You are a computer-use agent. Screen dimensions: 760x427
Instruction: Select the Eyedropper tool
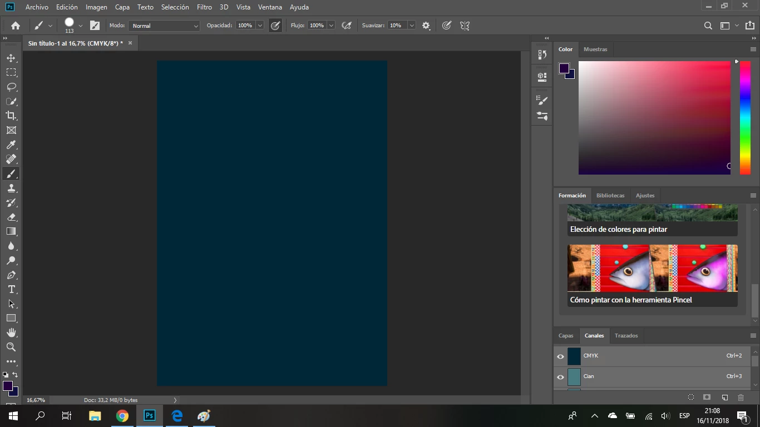11,145
